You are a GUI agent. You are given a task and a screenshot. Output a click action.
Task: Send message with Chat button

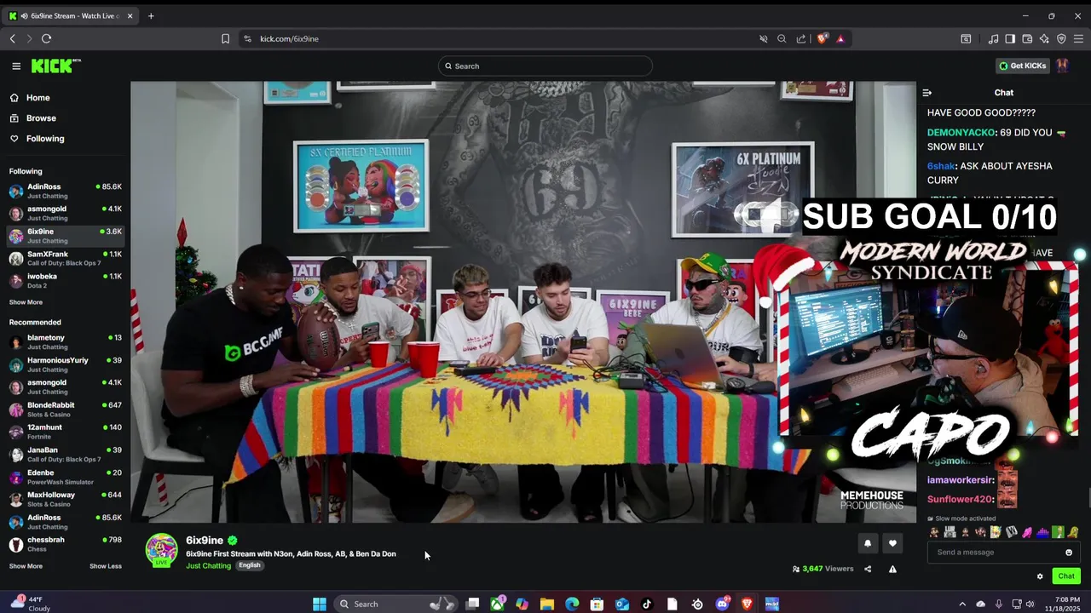[x=1066, y=576]
